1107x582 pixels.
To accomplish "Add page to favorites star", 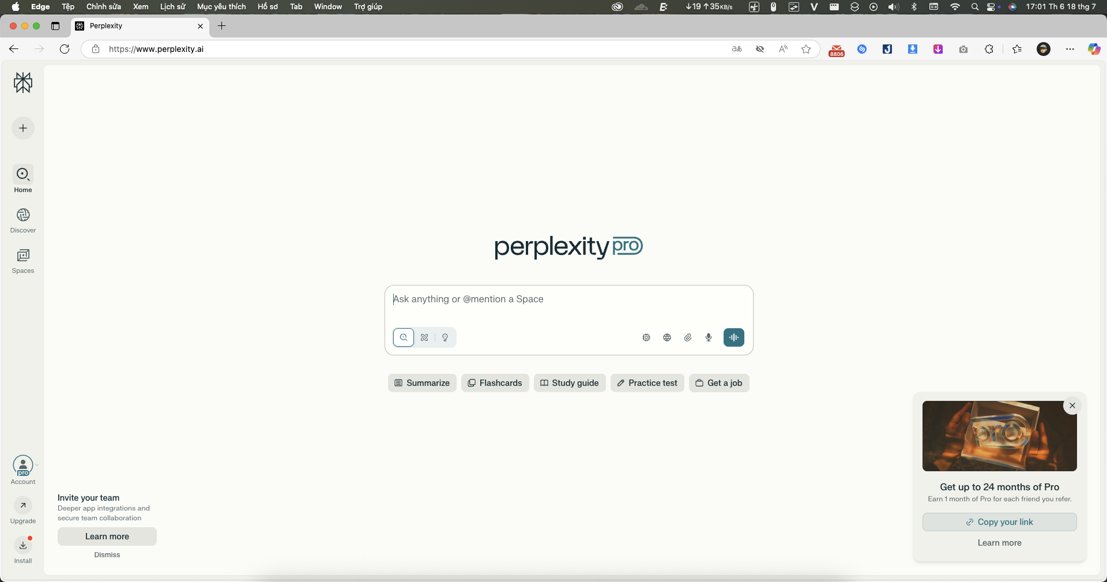I will (x=806, y=49).
